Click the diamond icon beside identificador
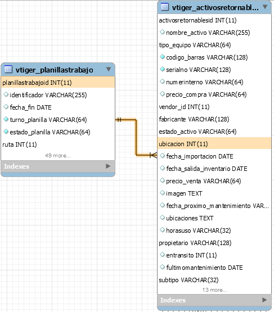The height and width of the screenshot is (312, 274). tap(6, 94)
